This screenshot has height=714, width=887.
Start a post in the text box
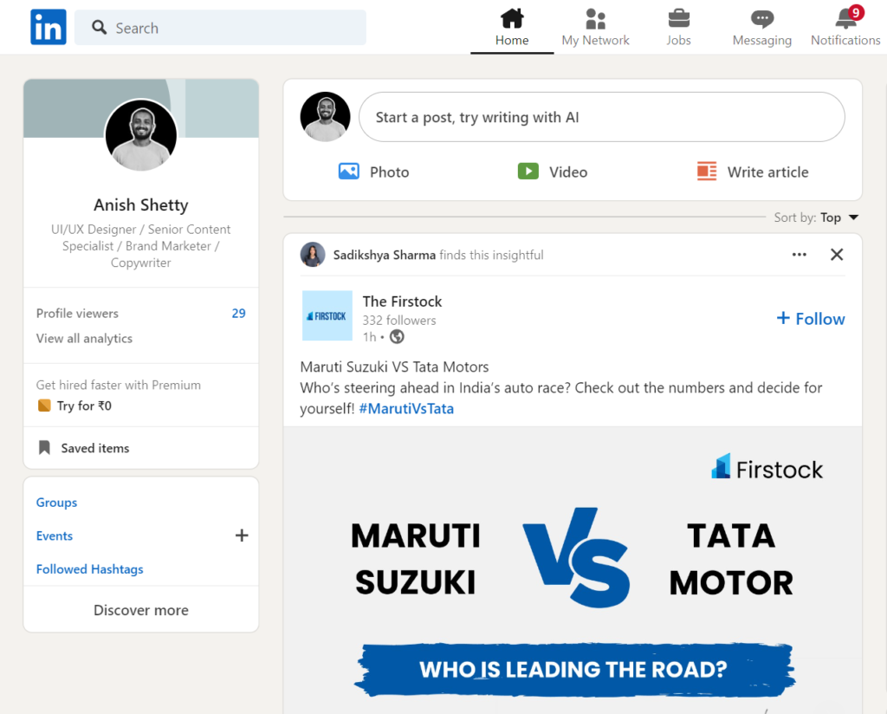pos(602,117)
